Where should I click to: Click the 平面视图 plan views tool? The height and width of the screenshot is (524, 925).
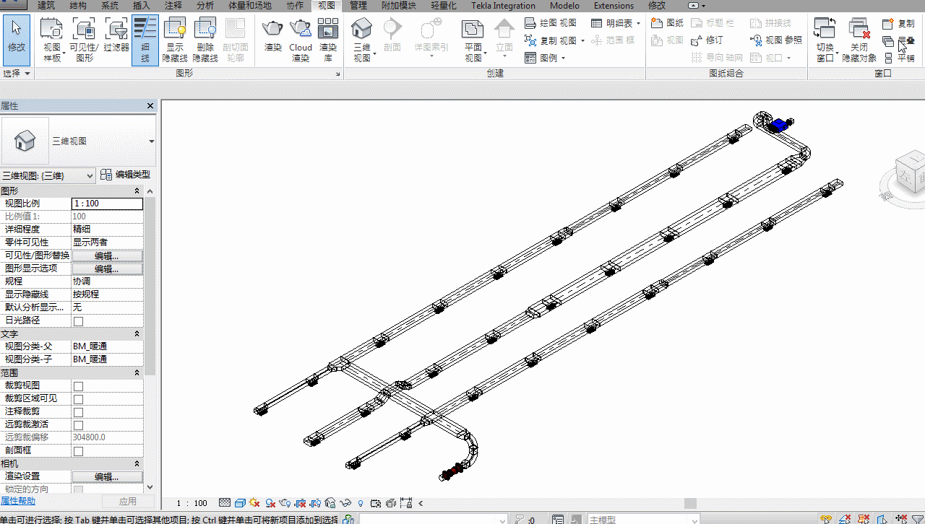click(x=473, y=40)
